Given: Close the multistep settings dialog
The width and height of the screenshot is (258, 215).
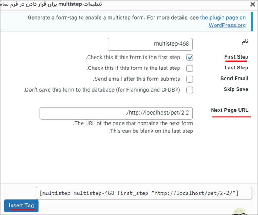Looking at the screenshot, I should pos(253,4).
